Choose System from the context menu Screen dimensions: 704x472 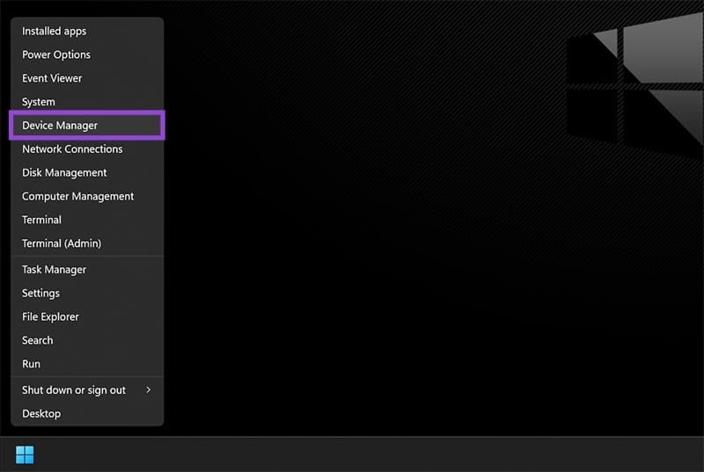click(x=39, y=102)
